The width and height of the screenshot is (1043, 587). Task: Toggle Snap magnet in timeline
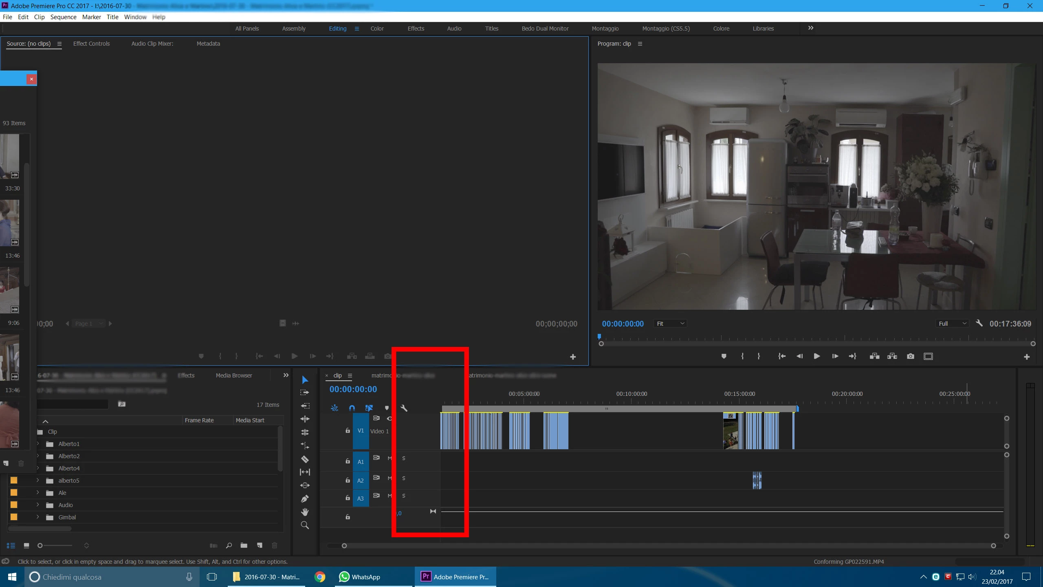pos(352,408)
